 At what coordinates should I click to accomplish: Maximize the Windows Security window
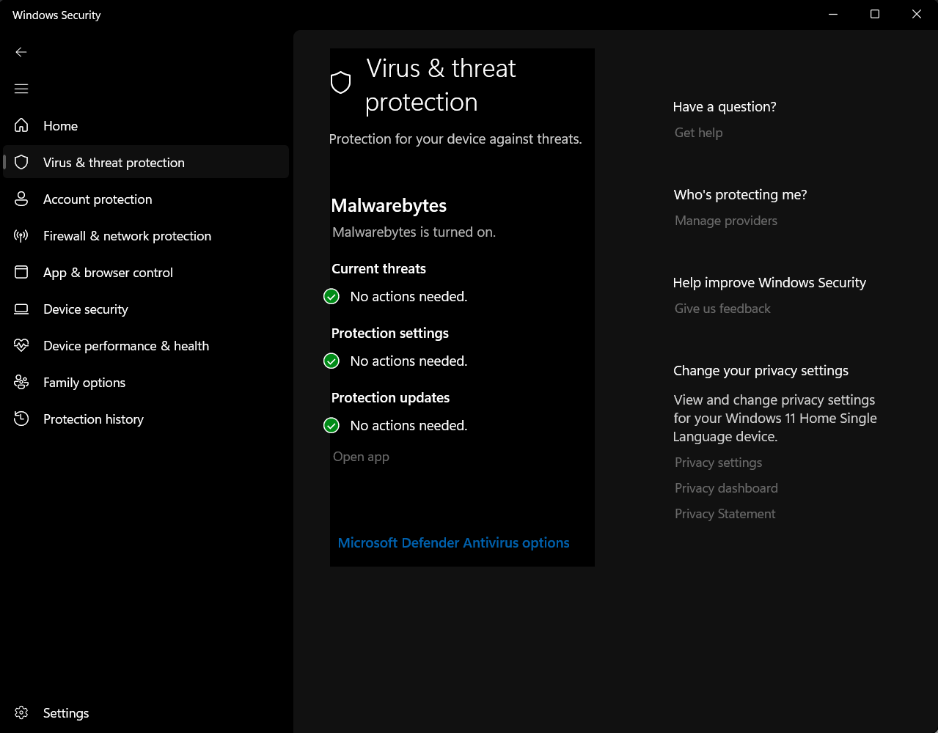pyautogui.click(x=874, y=15)
